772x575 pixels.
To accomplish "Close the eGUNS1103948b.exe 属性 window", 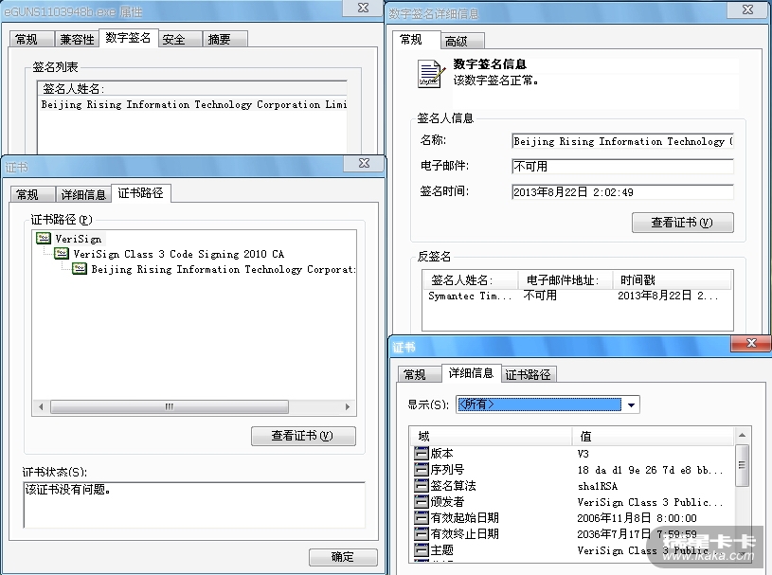I will (363, 8).
